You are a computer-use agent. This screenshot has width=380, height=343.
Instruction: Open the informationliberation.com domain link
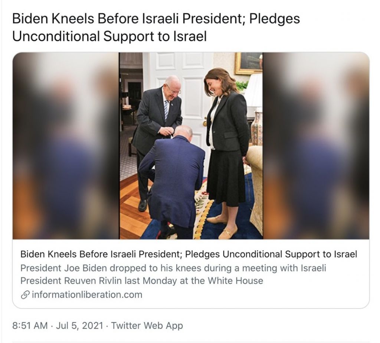click(x=87, y=295)
